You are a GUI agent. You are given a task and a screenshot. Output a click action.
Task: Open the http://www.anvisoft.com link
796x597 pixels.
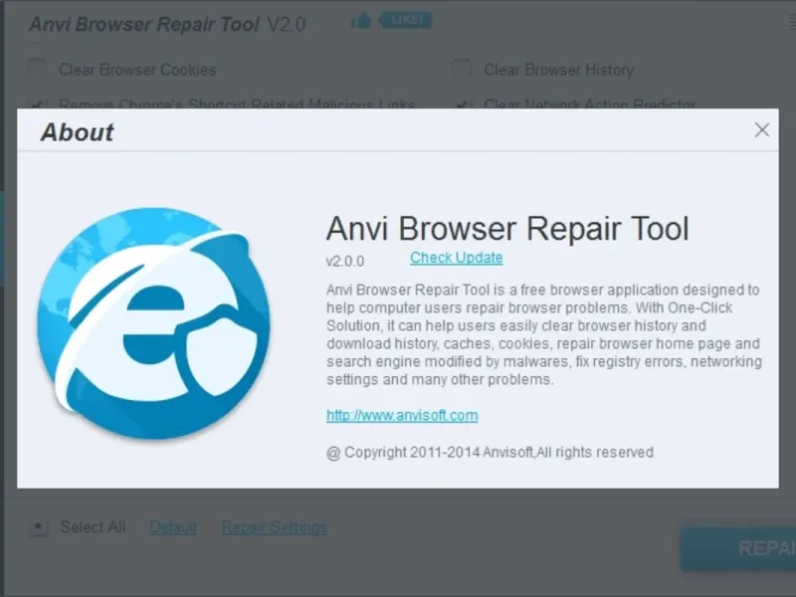click(402, 415)
